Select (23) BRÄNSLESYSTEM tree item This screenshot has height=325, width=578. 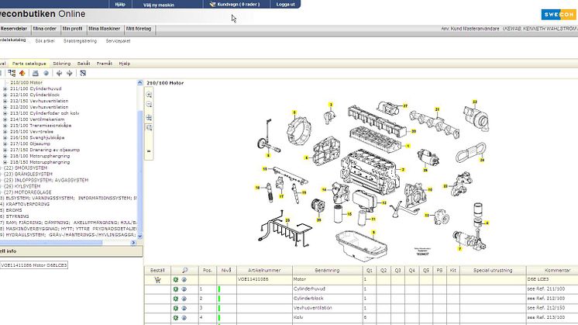(28, 174)
